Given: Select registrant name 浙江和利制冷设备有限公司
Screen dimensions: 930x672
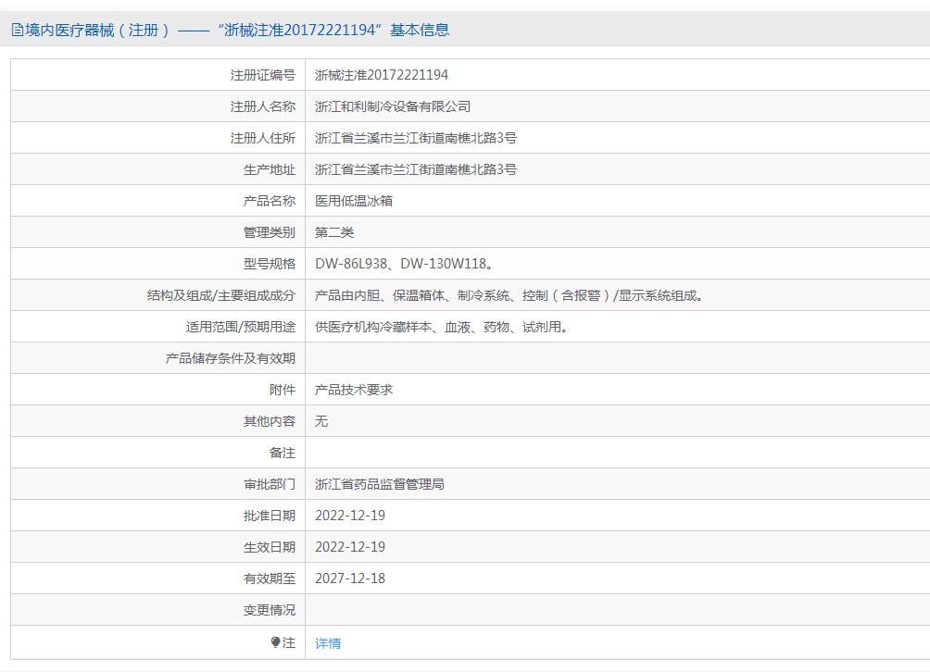Looking at the screenshot, I should coord(393,106).
